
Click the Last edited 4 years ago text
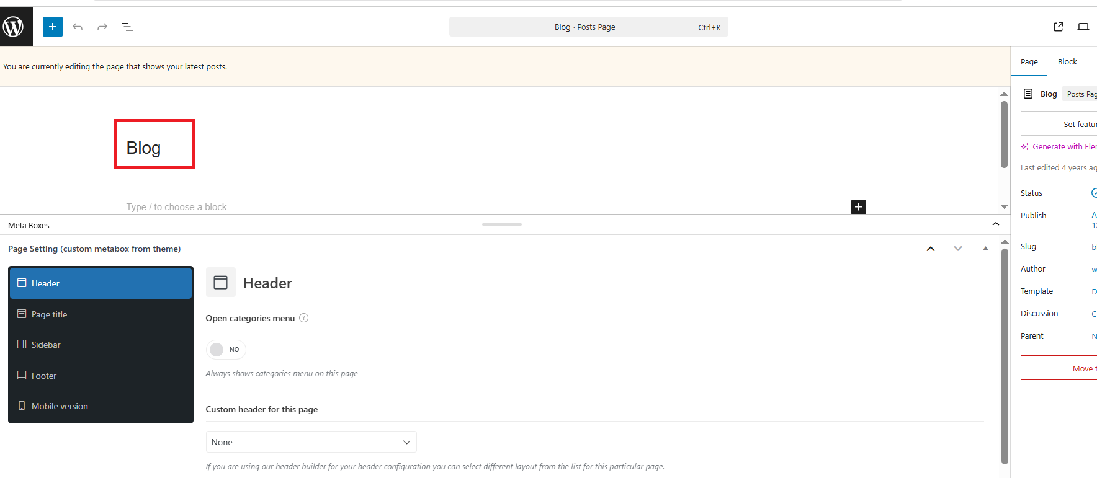click(1059, 168)
